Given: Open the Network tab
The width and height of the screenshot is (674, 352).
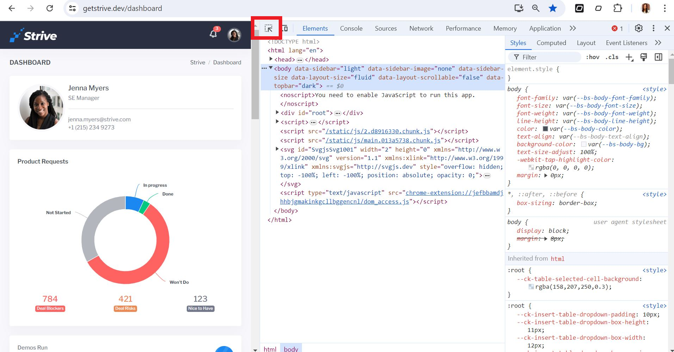Looking at the screenshot, I should click(421, 28).
